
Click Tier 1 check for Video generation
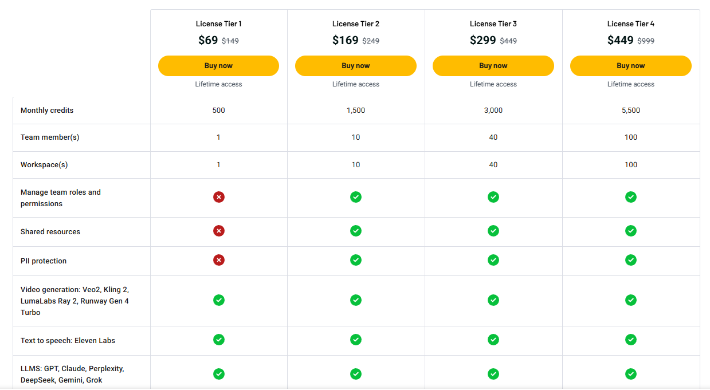[219, 300]
